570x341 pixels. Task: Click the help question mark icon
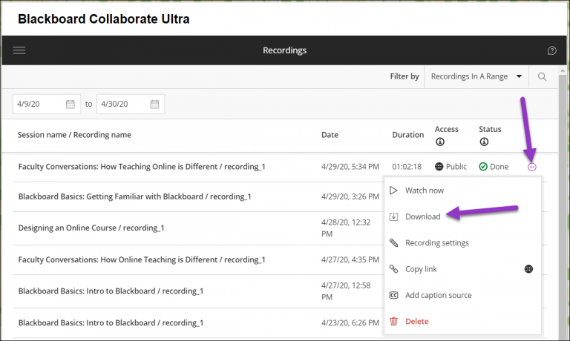pos(551,50)
